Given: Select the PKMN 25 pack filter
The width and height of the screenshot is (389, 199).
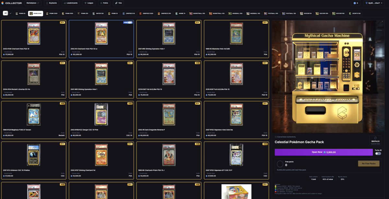Looking at the screenshot, I should [x=113, y=13].
